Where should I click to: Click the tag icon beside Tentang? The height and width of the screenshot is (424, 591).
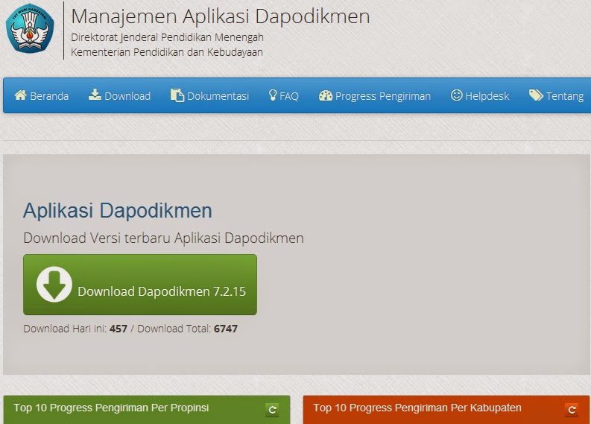coord(536,95)
